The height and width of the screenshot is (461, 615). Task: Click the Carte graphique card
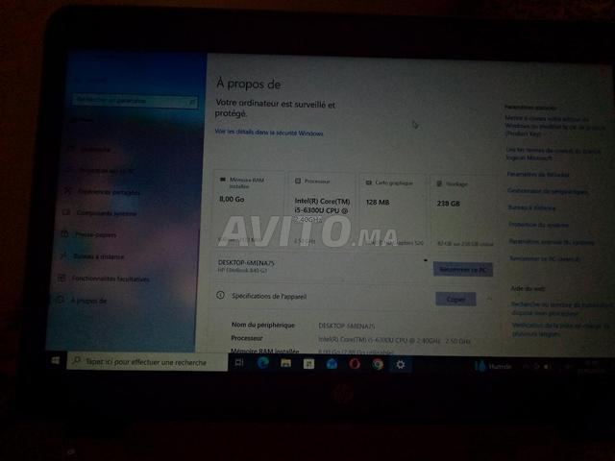click(x=393, y=210)
